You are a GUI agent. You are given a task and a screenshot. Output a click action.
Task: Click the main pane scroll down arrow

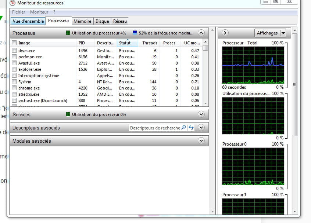212,212
